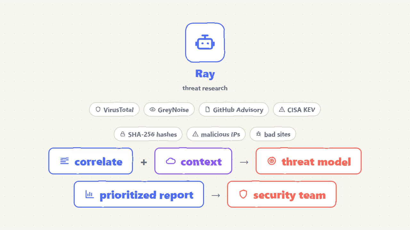Click the shield icon in security team box
This screenshot has width=410, height=230.
[x=243, y=194]
